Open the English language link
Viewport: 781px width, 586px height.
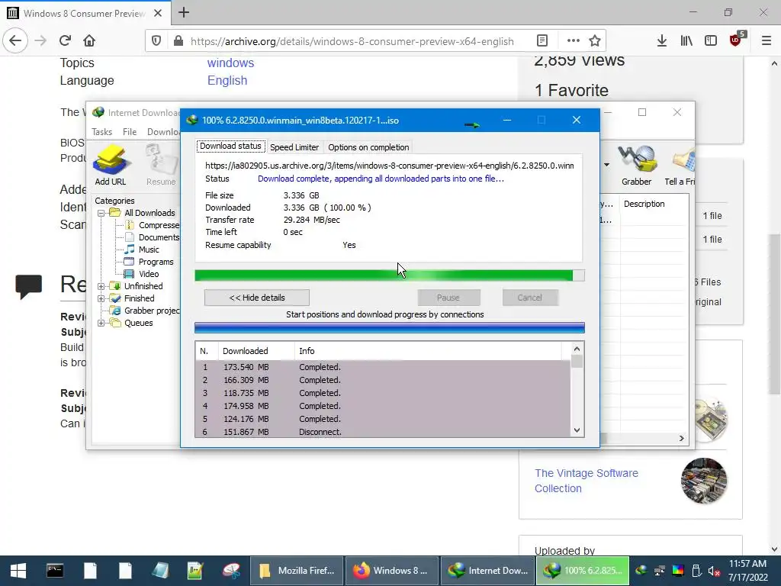(227, 80)
